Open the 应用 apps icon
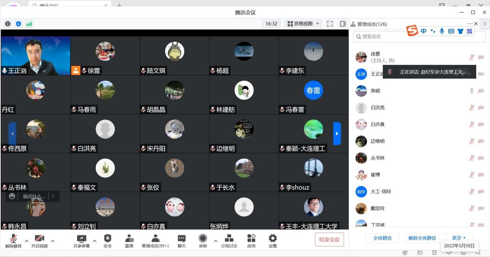490x257 pixels. pos(251,240)
